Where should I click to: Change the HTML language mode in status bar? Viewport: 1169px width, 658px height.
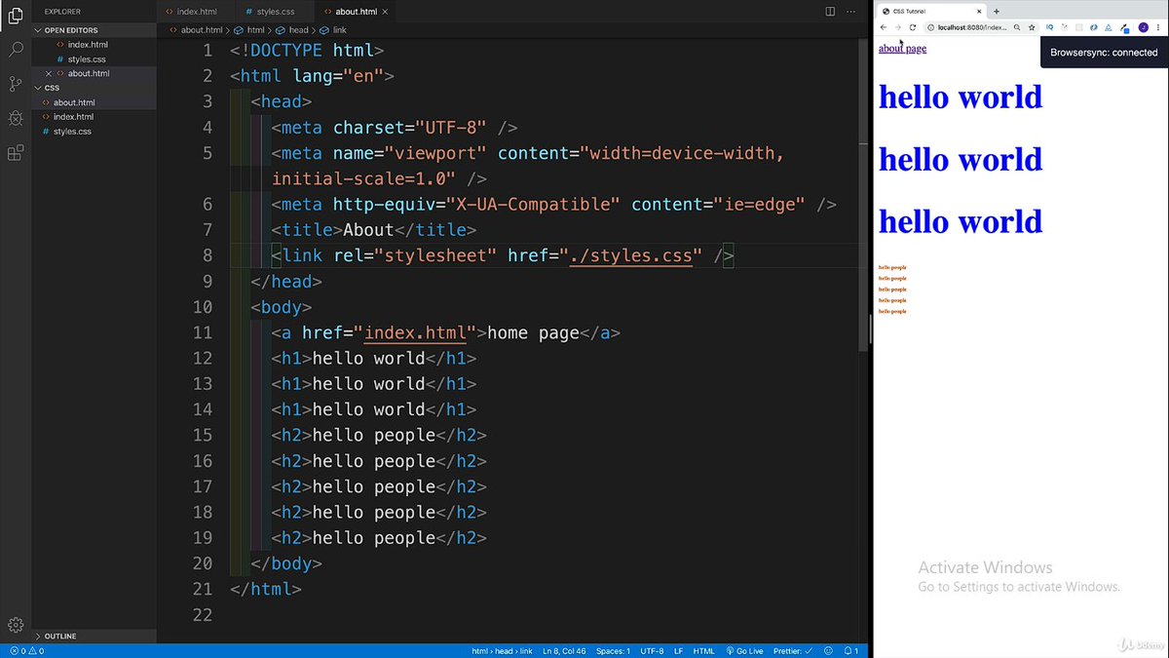coord(703,650)
